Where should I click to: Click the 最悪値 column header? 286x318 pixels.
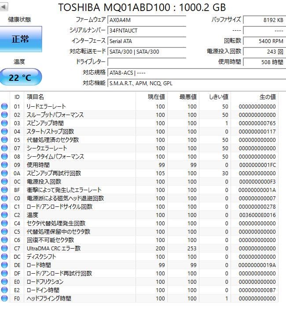183,97
